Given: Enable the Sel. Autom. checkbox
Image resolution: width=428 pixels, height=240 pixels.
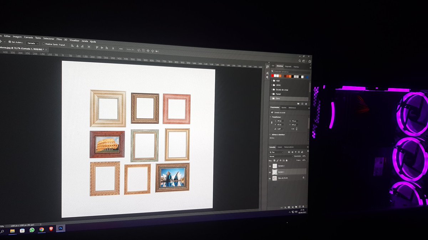Looking at the screenshot, I should (10, 42).
